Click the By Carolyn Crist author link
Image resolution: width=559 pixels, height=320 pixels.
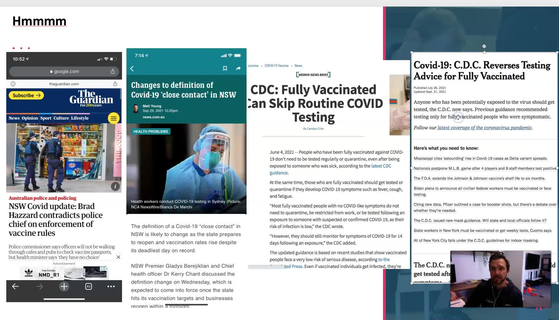(x=313, y=129)
